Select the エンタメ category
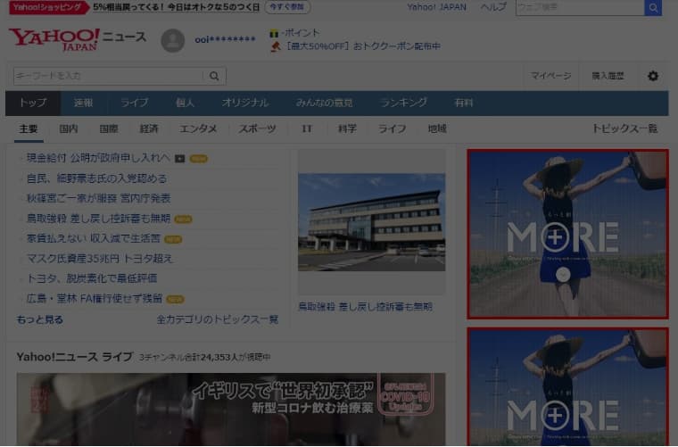678x447 pixels. pos(198,128)
